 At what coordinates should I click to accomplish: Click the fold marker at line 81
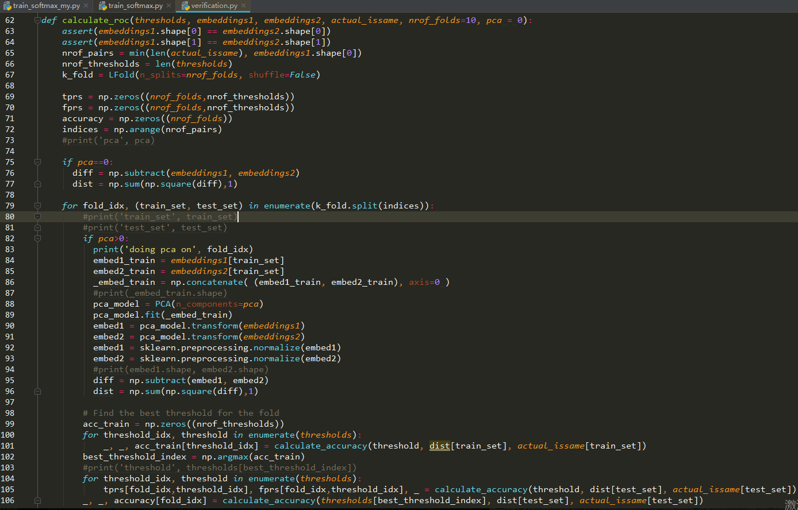[37, 227]
